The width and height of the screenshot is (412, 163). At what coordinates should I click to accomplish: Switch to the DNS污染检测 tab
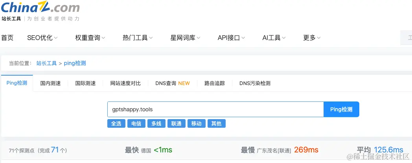tap(255, 83)
